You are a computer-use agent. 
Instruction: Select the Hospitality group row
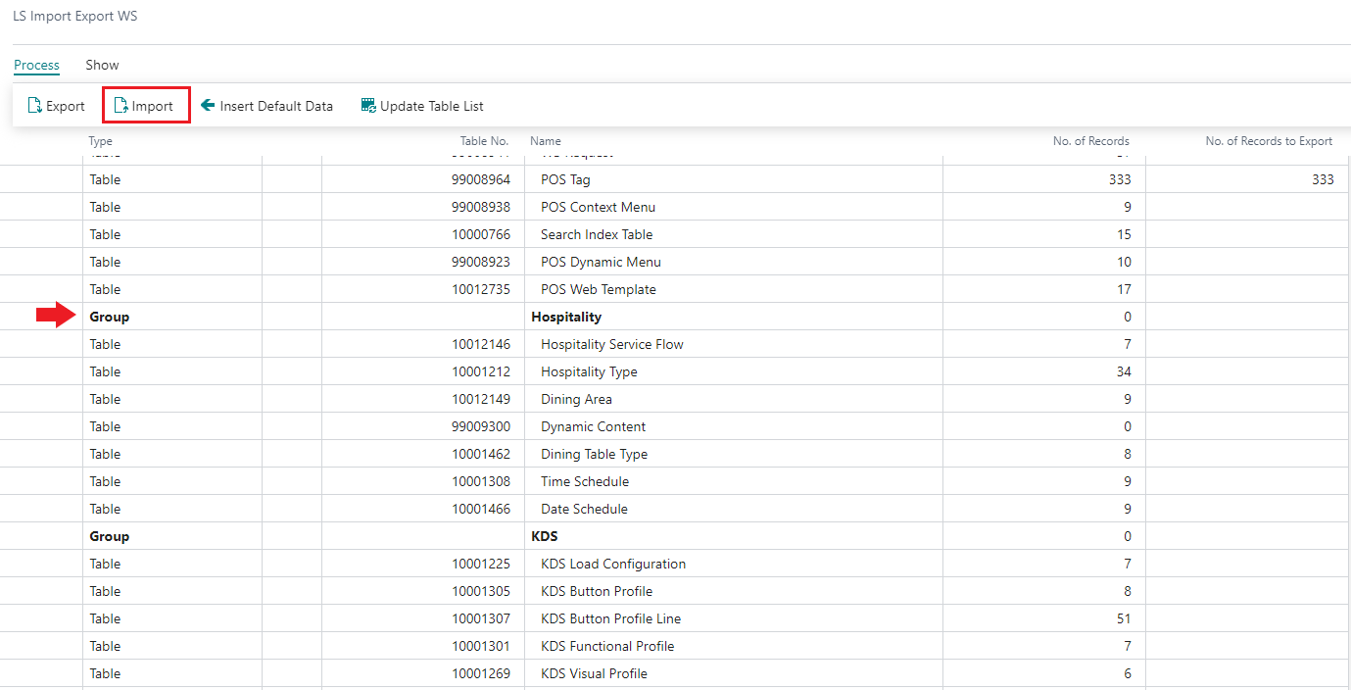click(565, 317)
